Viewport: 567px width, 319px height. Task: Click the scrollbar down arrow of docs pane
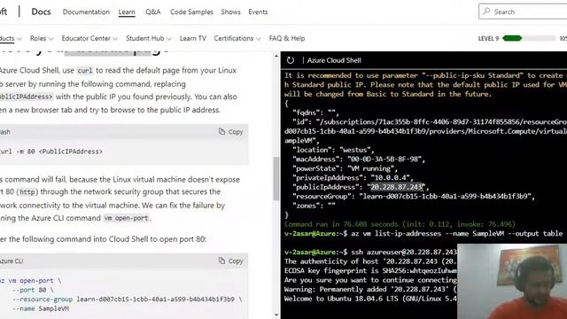[x=276, y=315]
